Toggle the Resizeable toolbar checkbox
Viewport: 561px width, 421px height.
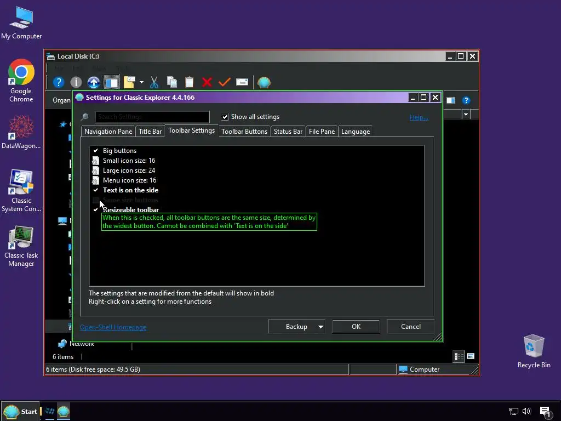tap(95, 210)
